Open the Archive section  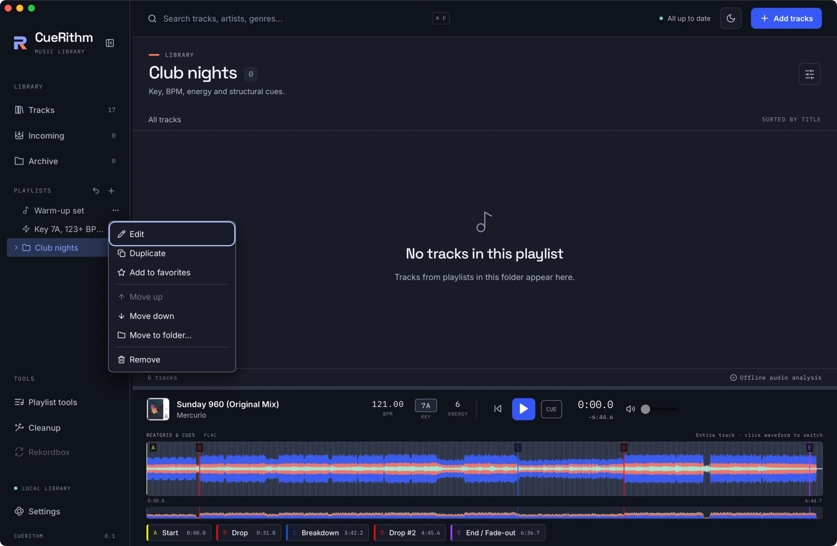click(x=65, y=161)
